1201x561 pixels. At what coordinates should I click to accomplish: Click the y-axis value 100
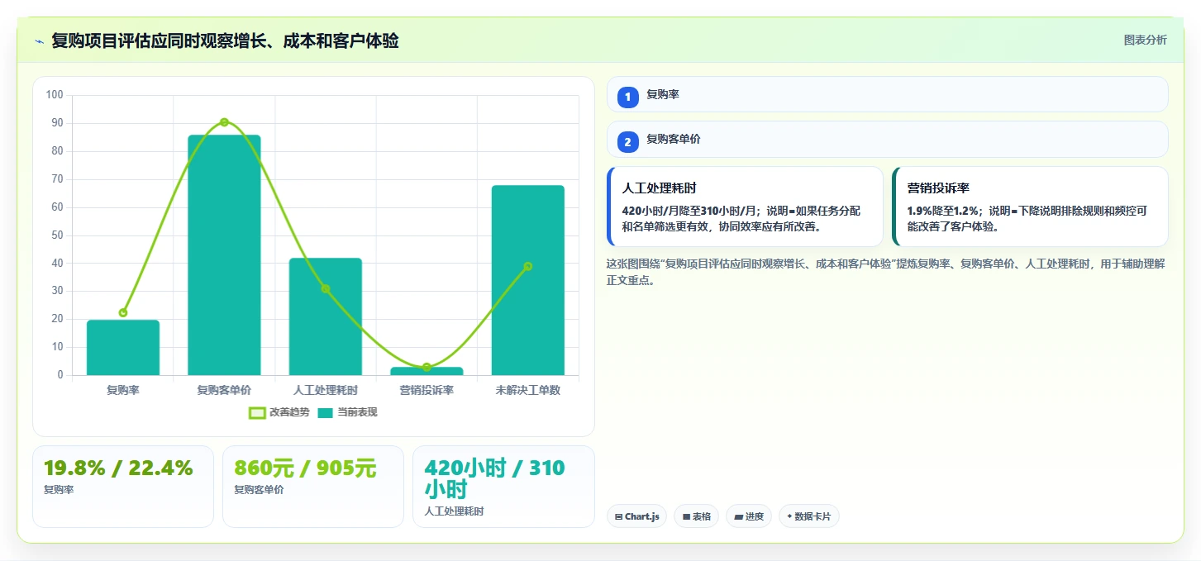tap(55, 95)
